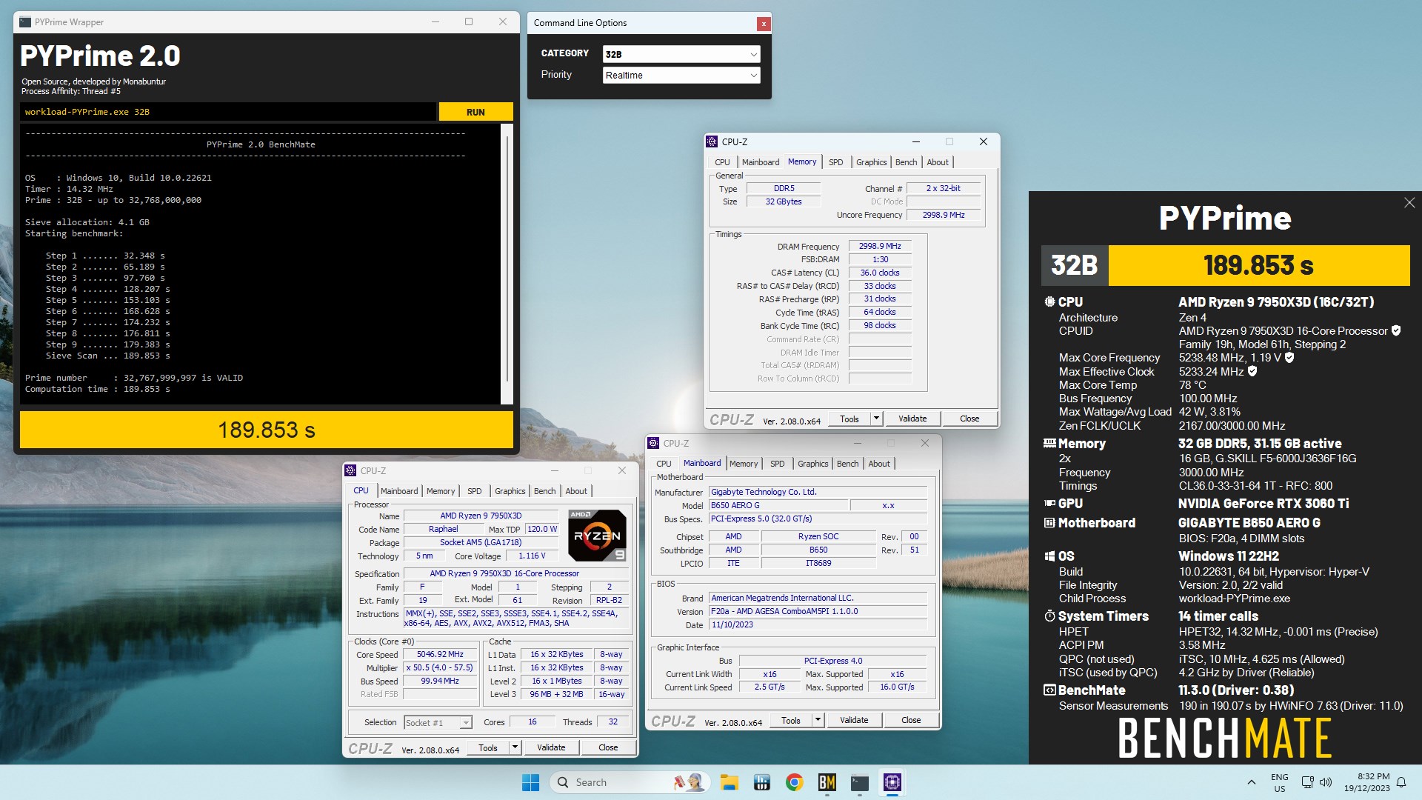Viewport: 1422px width, 800px height.
Task: Open SPD tab in CPU-Z Mainboard window
Action: (777, 464)
